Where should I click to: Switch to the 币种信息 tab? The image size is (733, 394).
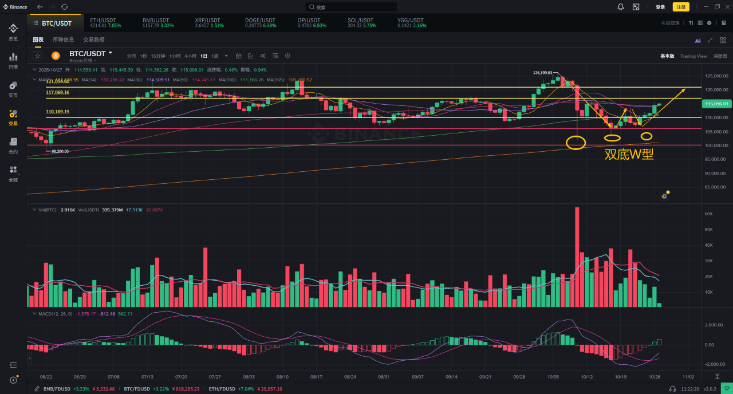63,40
